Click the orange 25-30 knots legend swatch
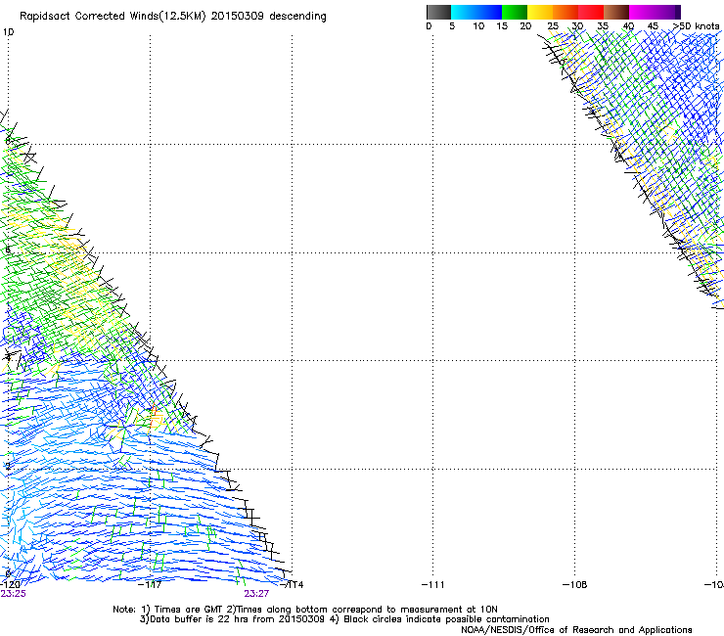Image resolution: width=724 pixels, height=636 pixels. 566,12
